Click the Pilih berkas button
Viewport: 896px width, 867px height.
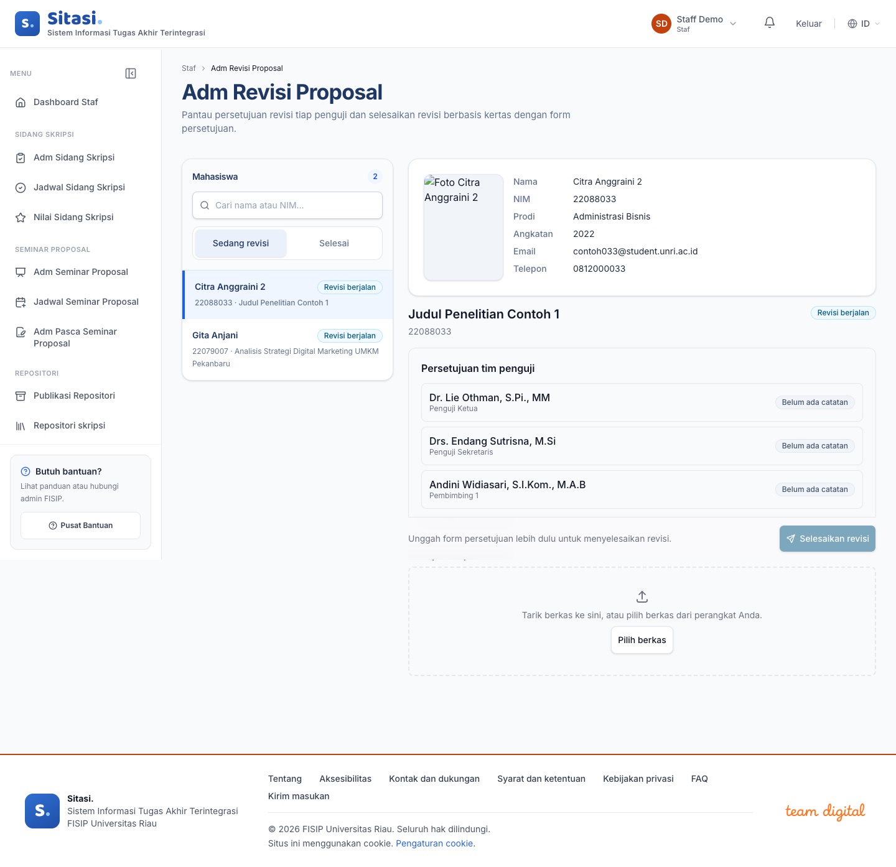[642, 640]
